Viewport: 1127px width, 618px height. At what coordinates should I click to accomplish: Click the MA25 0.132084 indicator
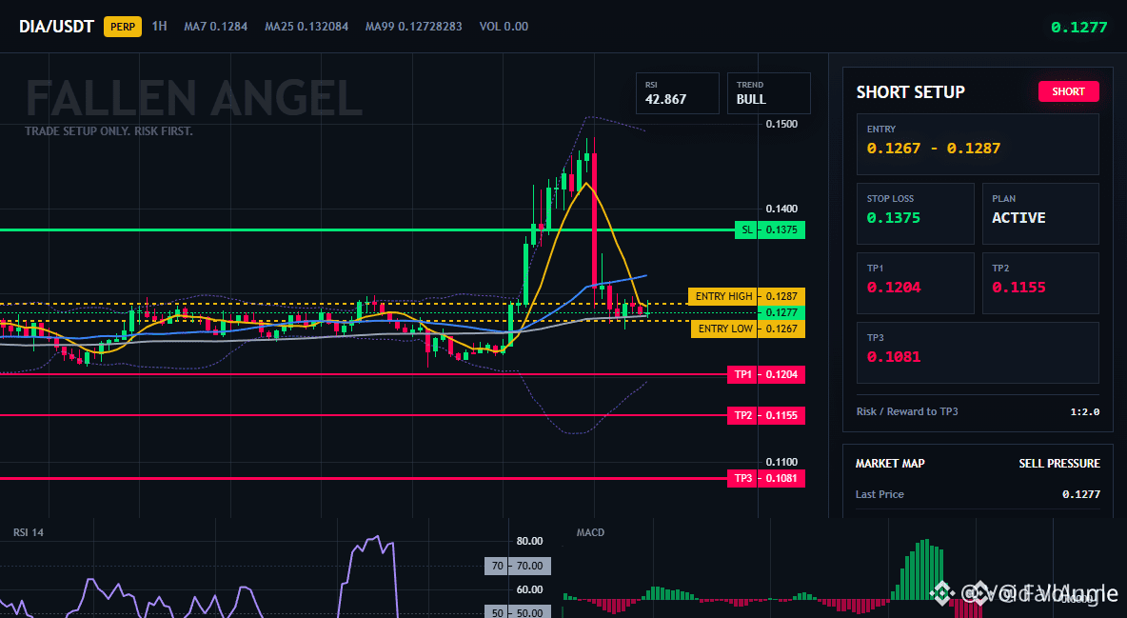306,27
